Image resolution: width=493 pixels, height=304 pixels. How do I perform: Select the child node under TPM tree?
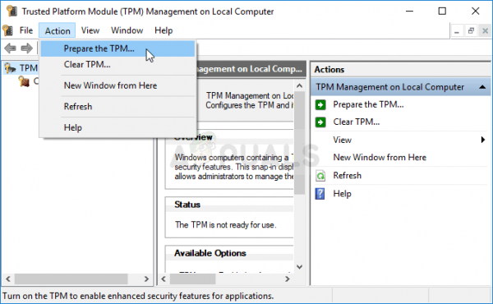coord(24,81)
